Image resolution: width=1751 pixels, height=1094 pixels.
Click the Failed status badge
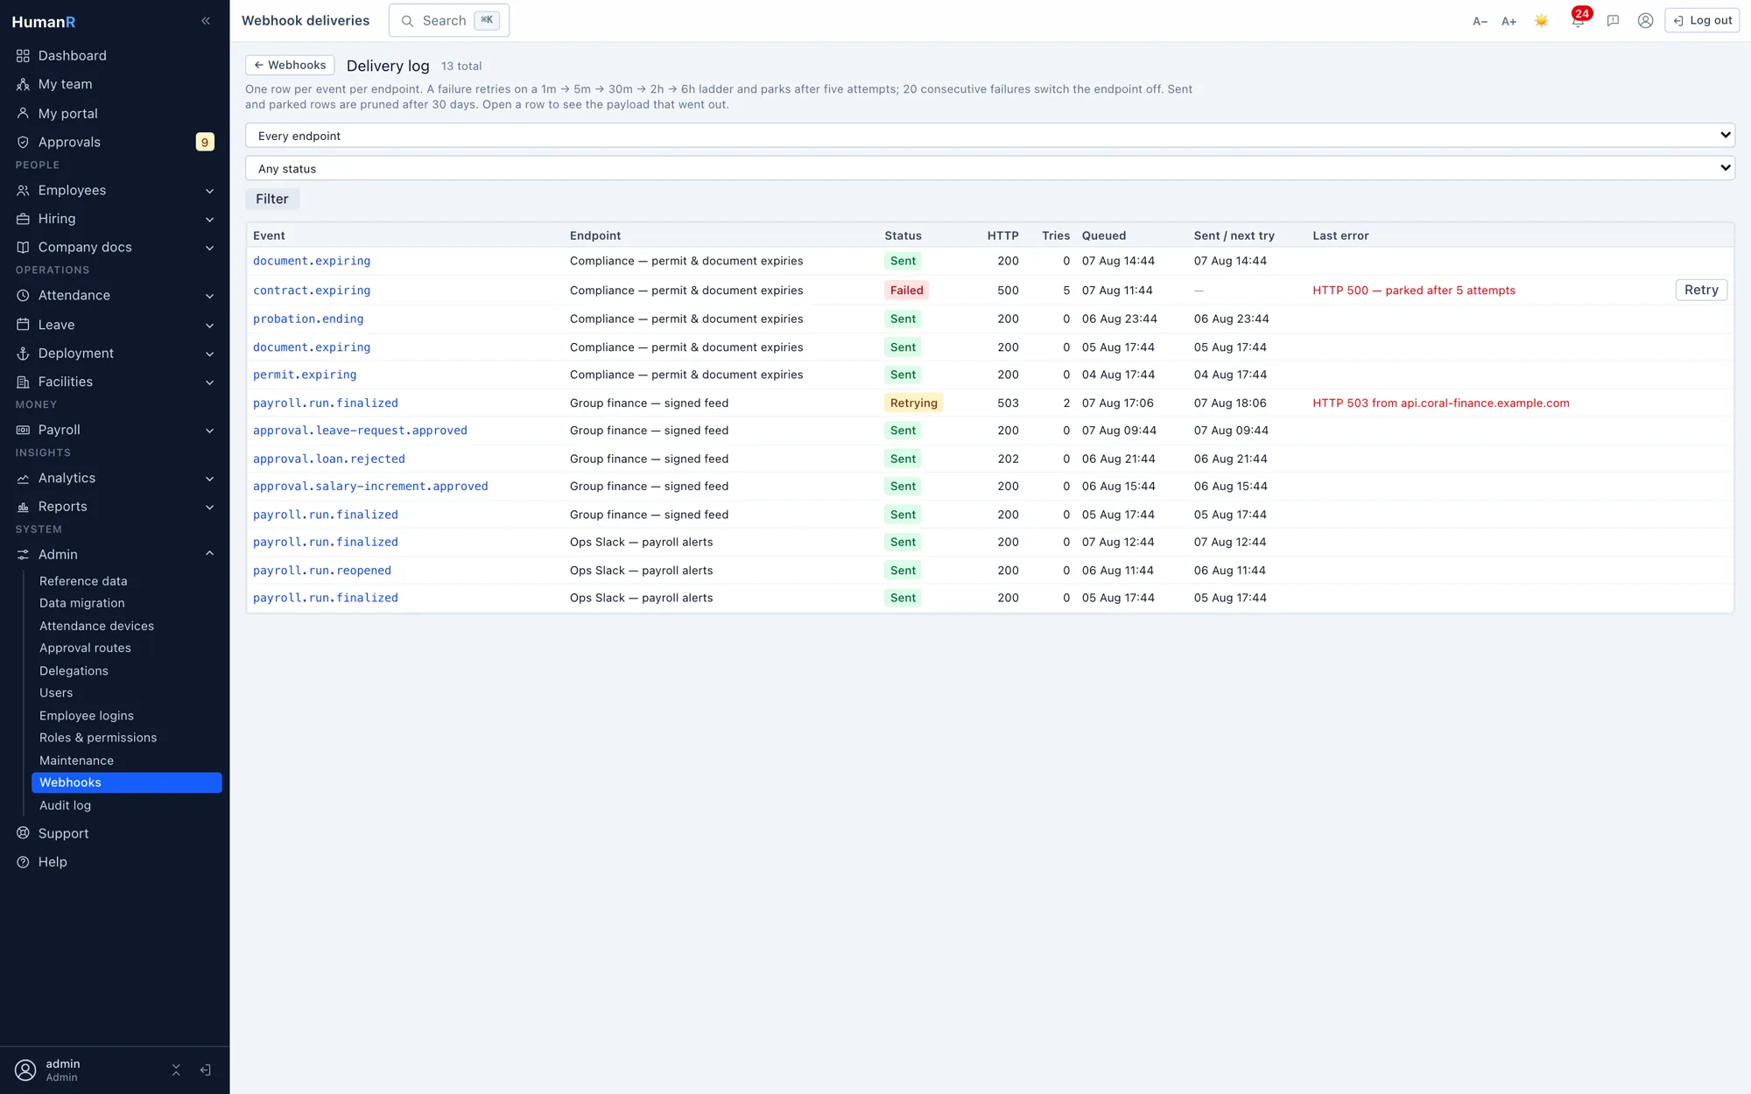pos(906,291)
